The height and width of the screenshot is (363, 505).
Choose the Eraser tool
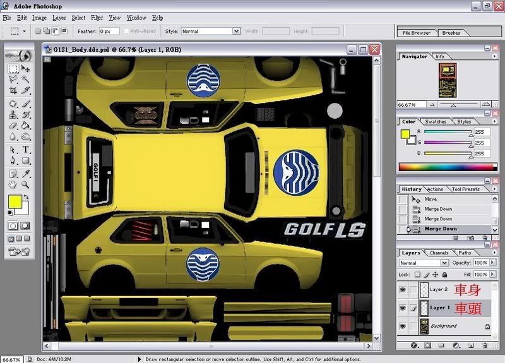tap(13, 126)
